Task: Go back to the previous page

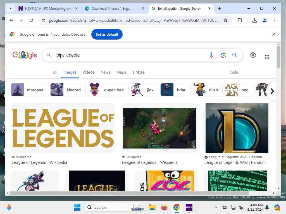Action: 11,20
